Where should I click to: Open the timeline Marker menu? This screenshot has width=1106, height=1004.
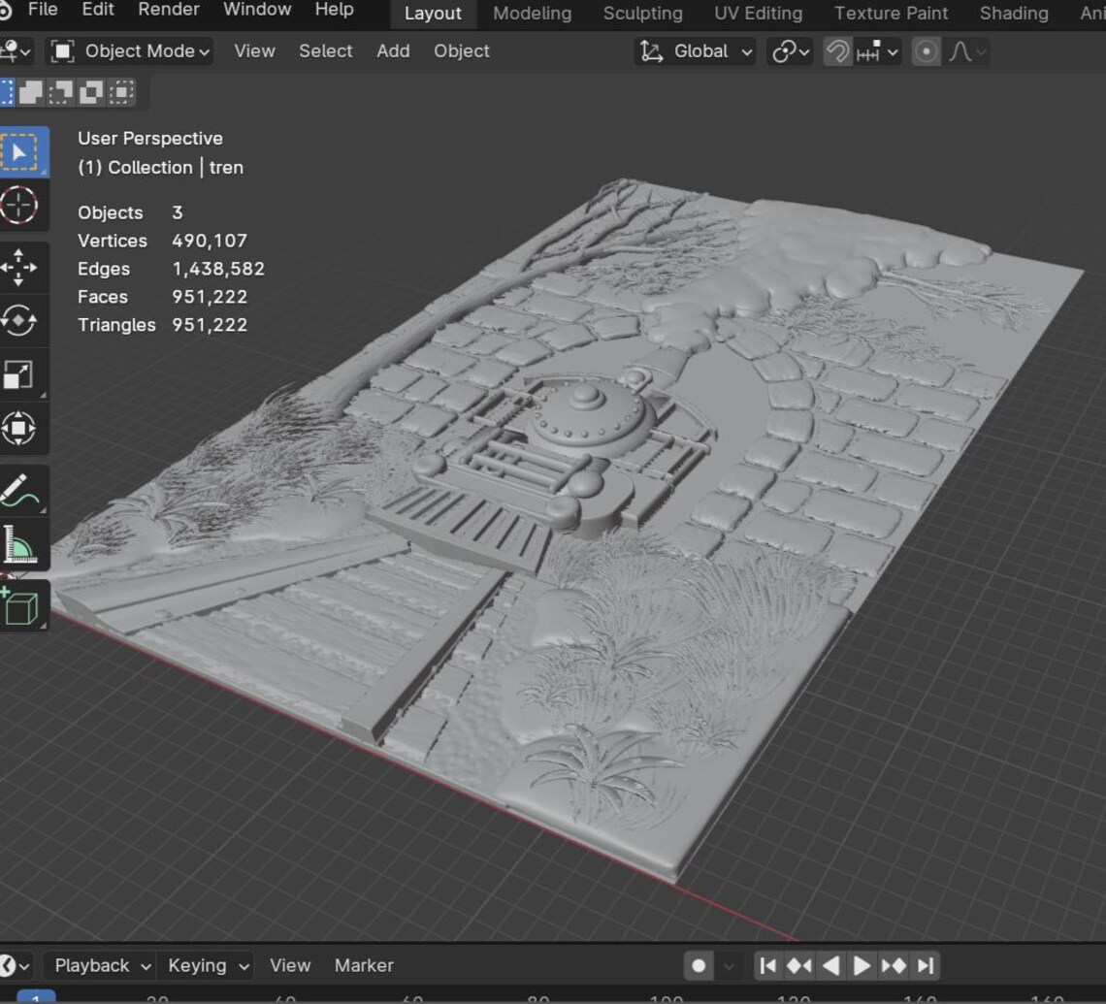click(x=364, y=965)
